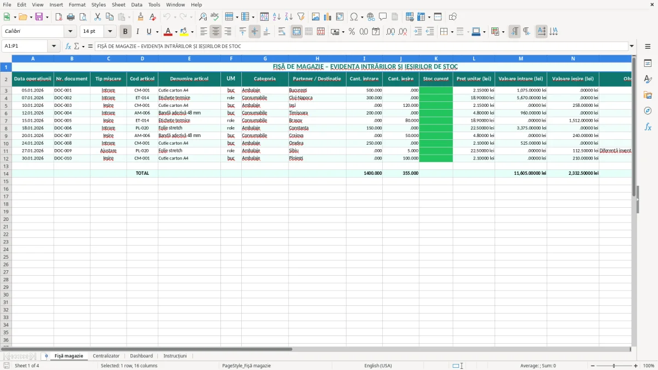Expand the formula bar
This screenshot has height=370, width=658.
point(632,47)
